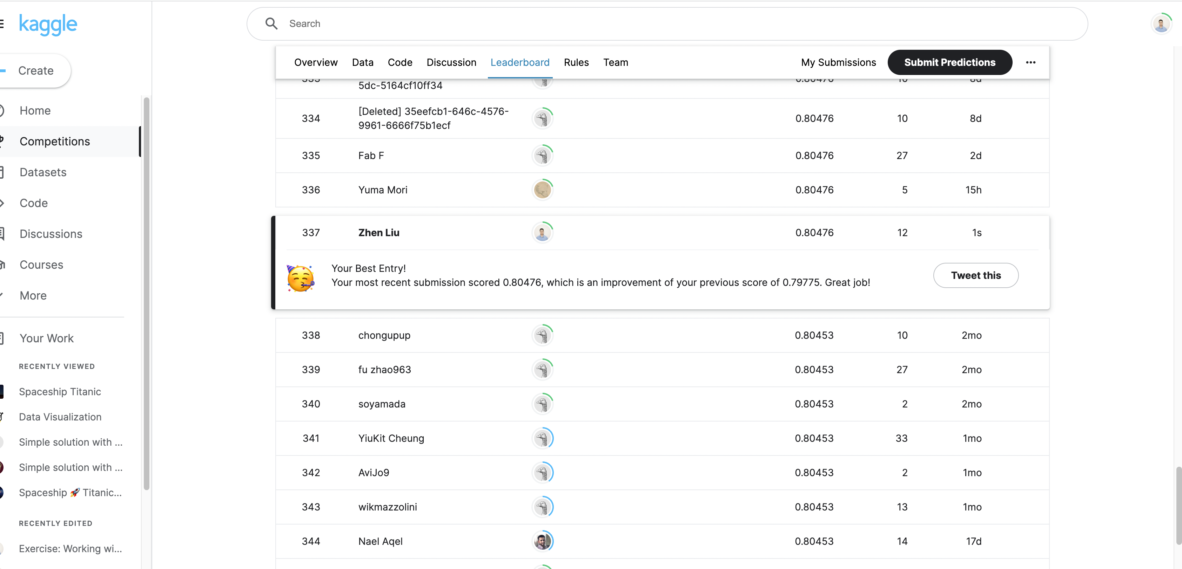
Task: Click the Tweet this button
Action: [975, 275]
